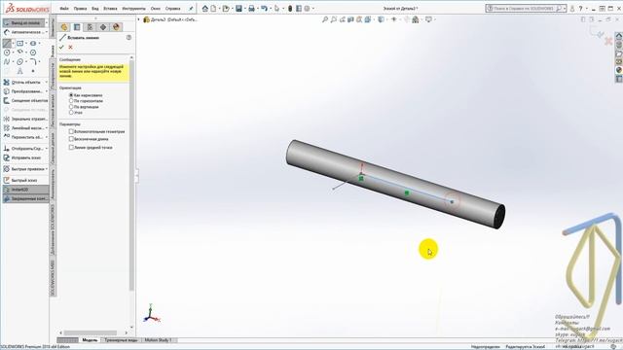Open the 'Справка' menu
This screenshot has height=350, width=623.
click(173, 9)
